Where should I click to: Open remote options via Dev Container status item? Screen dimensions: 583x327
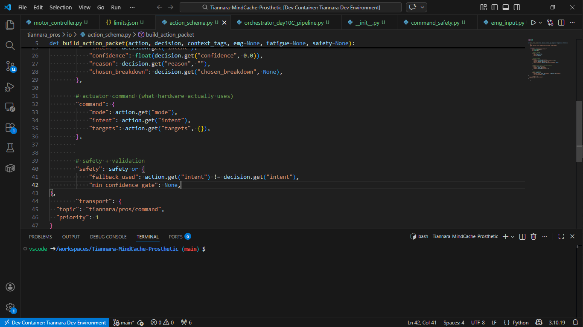coord(55,322)
